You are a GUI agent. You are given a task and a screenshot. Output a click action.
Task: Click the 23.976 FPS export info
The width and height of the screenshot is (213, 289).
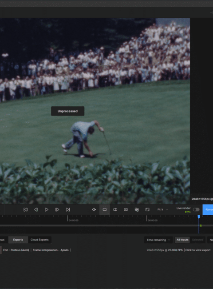click(175, 250)
